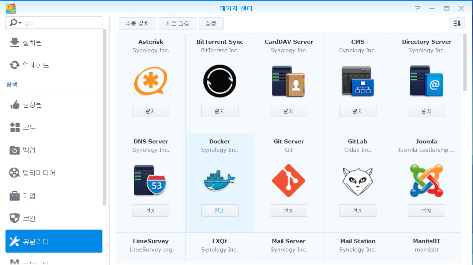Click the 멀티미디어 film reel icon
Viewport: 473px width, 265px height.
click(14, 173)
